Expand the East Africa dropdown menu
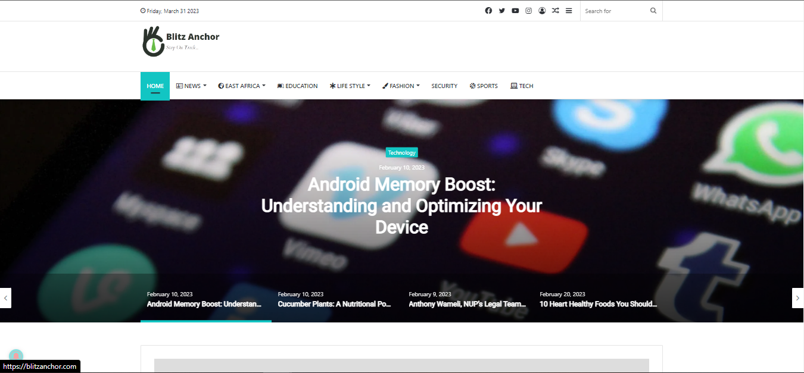The image size is (804, 373). pos(242,86)
